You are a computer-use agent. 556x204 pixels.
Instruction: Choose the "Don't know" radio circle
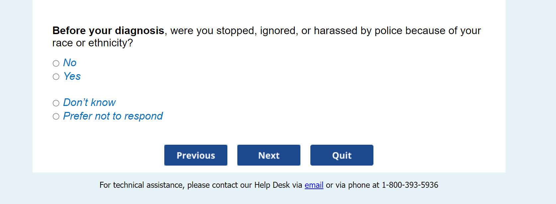(56, 103)
